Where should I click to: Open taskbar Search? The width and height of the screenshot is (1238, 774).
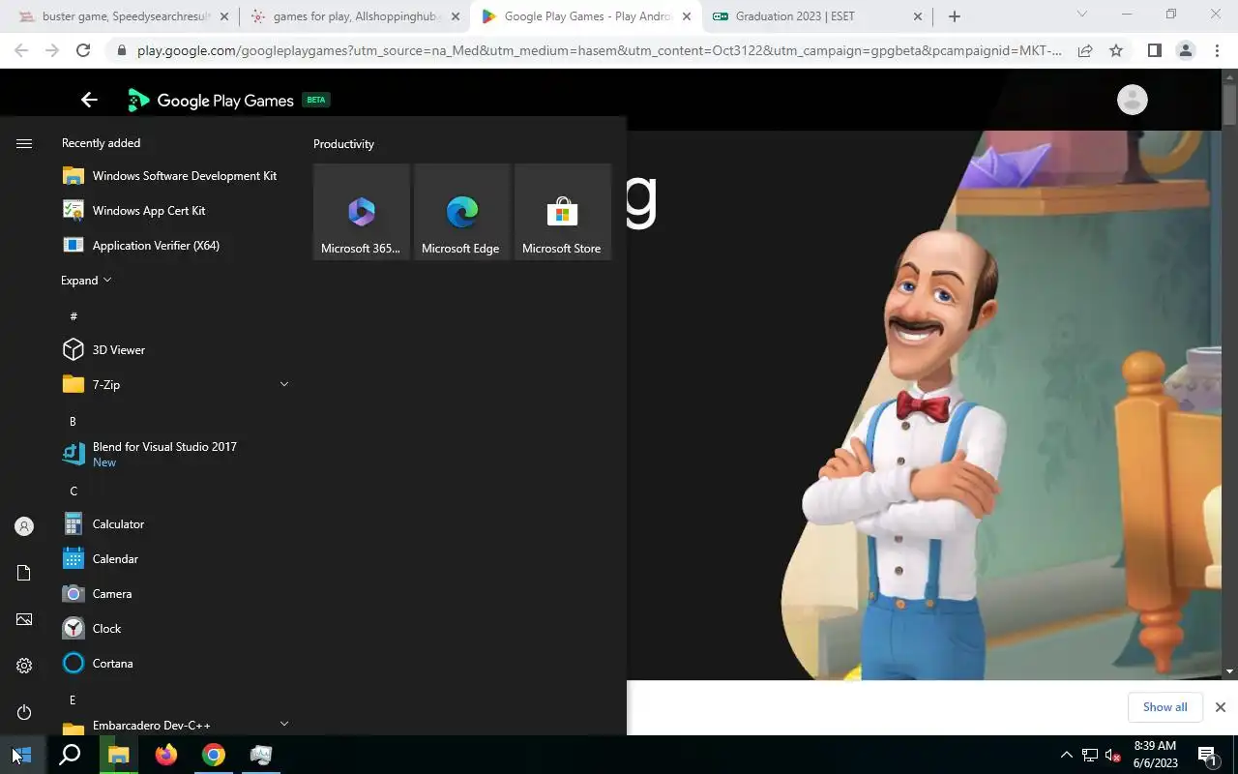coord(70,755)
